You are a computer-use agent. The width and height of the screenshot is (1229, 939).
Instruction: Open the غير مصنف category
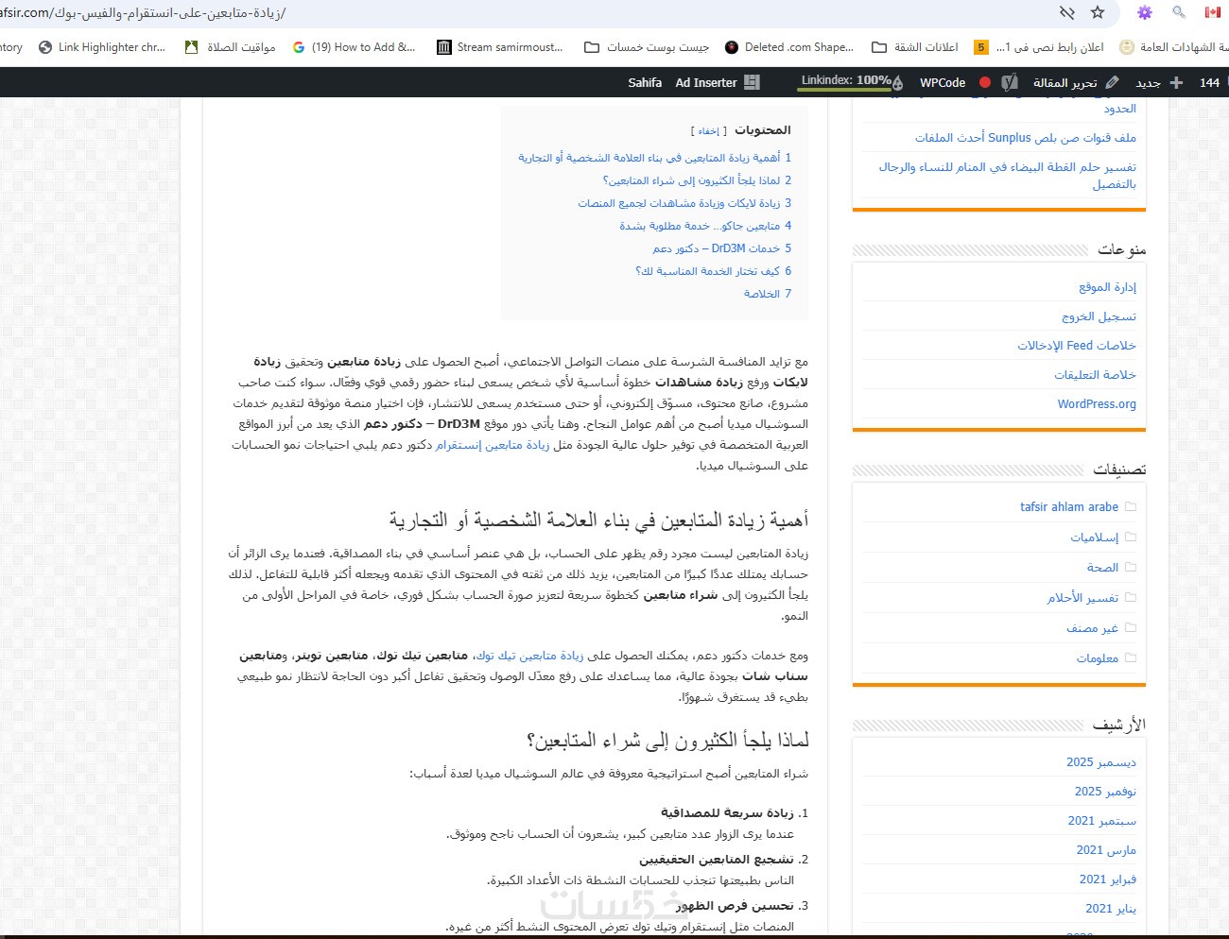pyautogui.click(x=1092, y=628)
